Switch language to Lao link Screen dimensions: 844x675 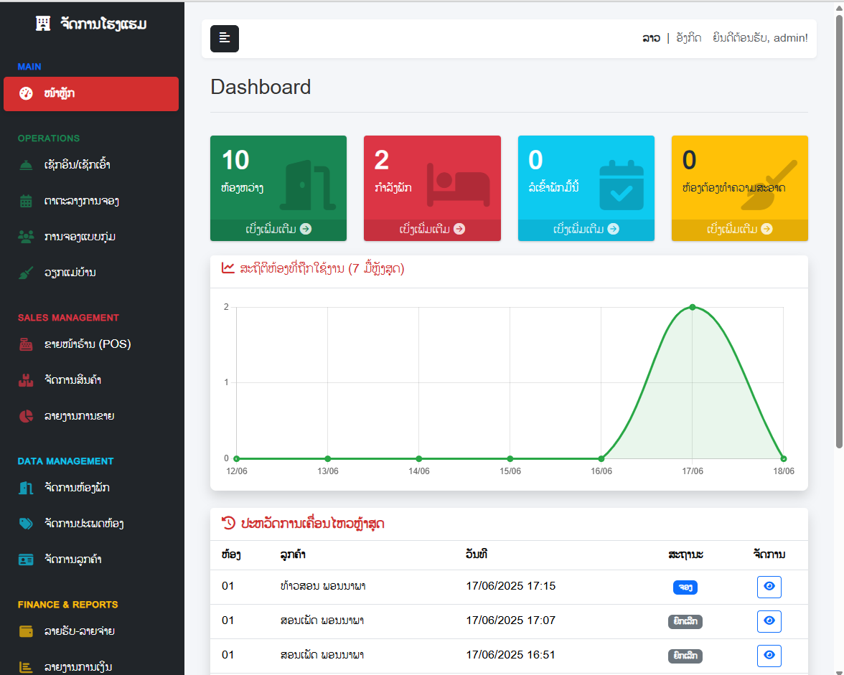(651, 38)
